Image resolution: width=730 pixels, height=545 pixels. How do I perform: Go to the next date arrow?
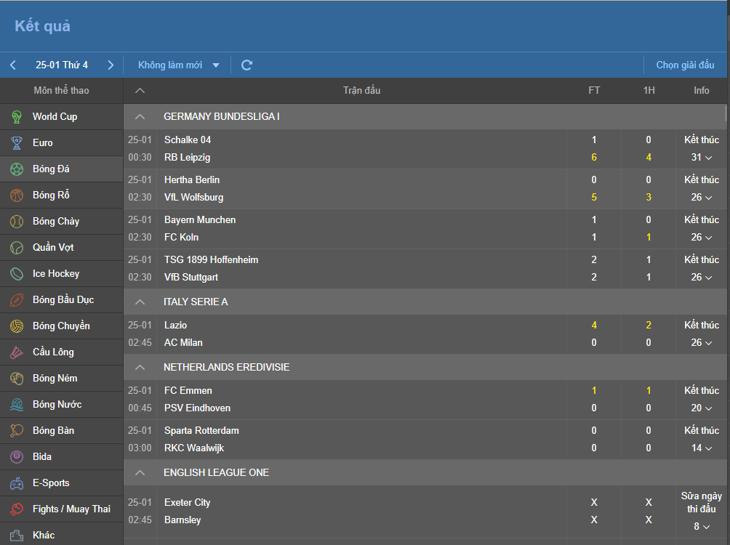click(x=111, y=65)
